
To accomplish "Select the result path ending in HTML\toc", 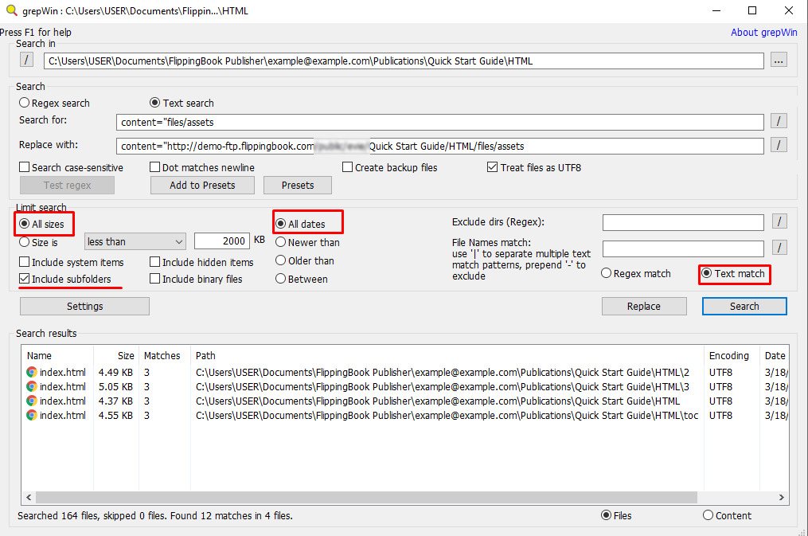I will [x=447, y=416].
